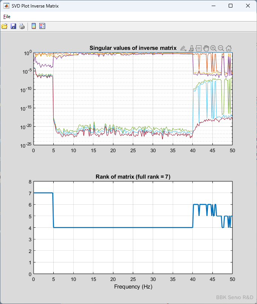Click the blue rank line at 20 Hz
The width and height of the screenshot is (257, 304).
point(113,227)
